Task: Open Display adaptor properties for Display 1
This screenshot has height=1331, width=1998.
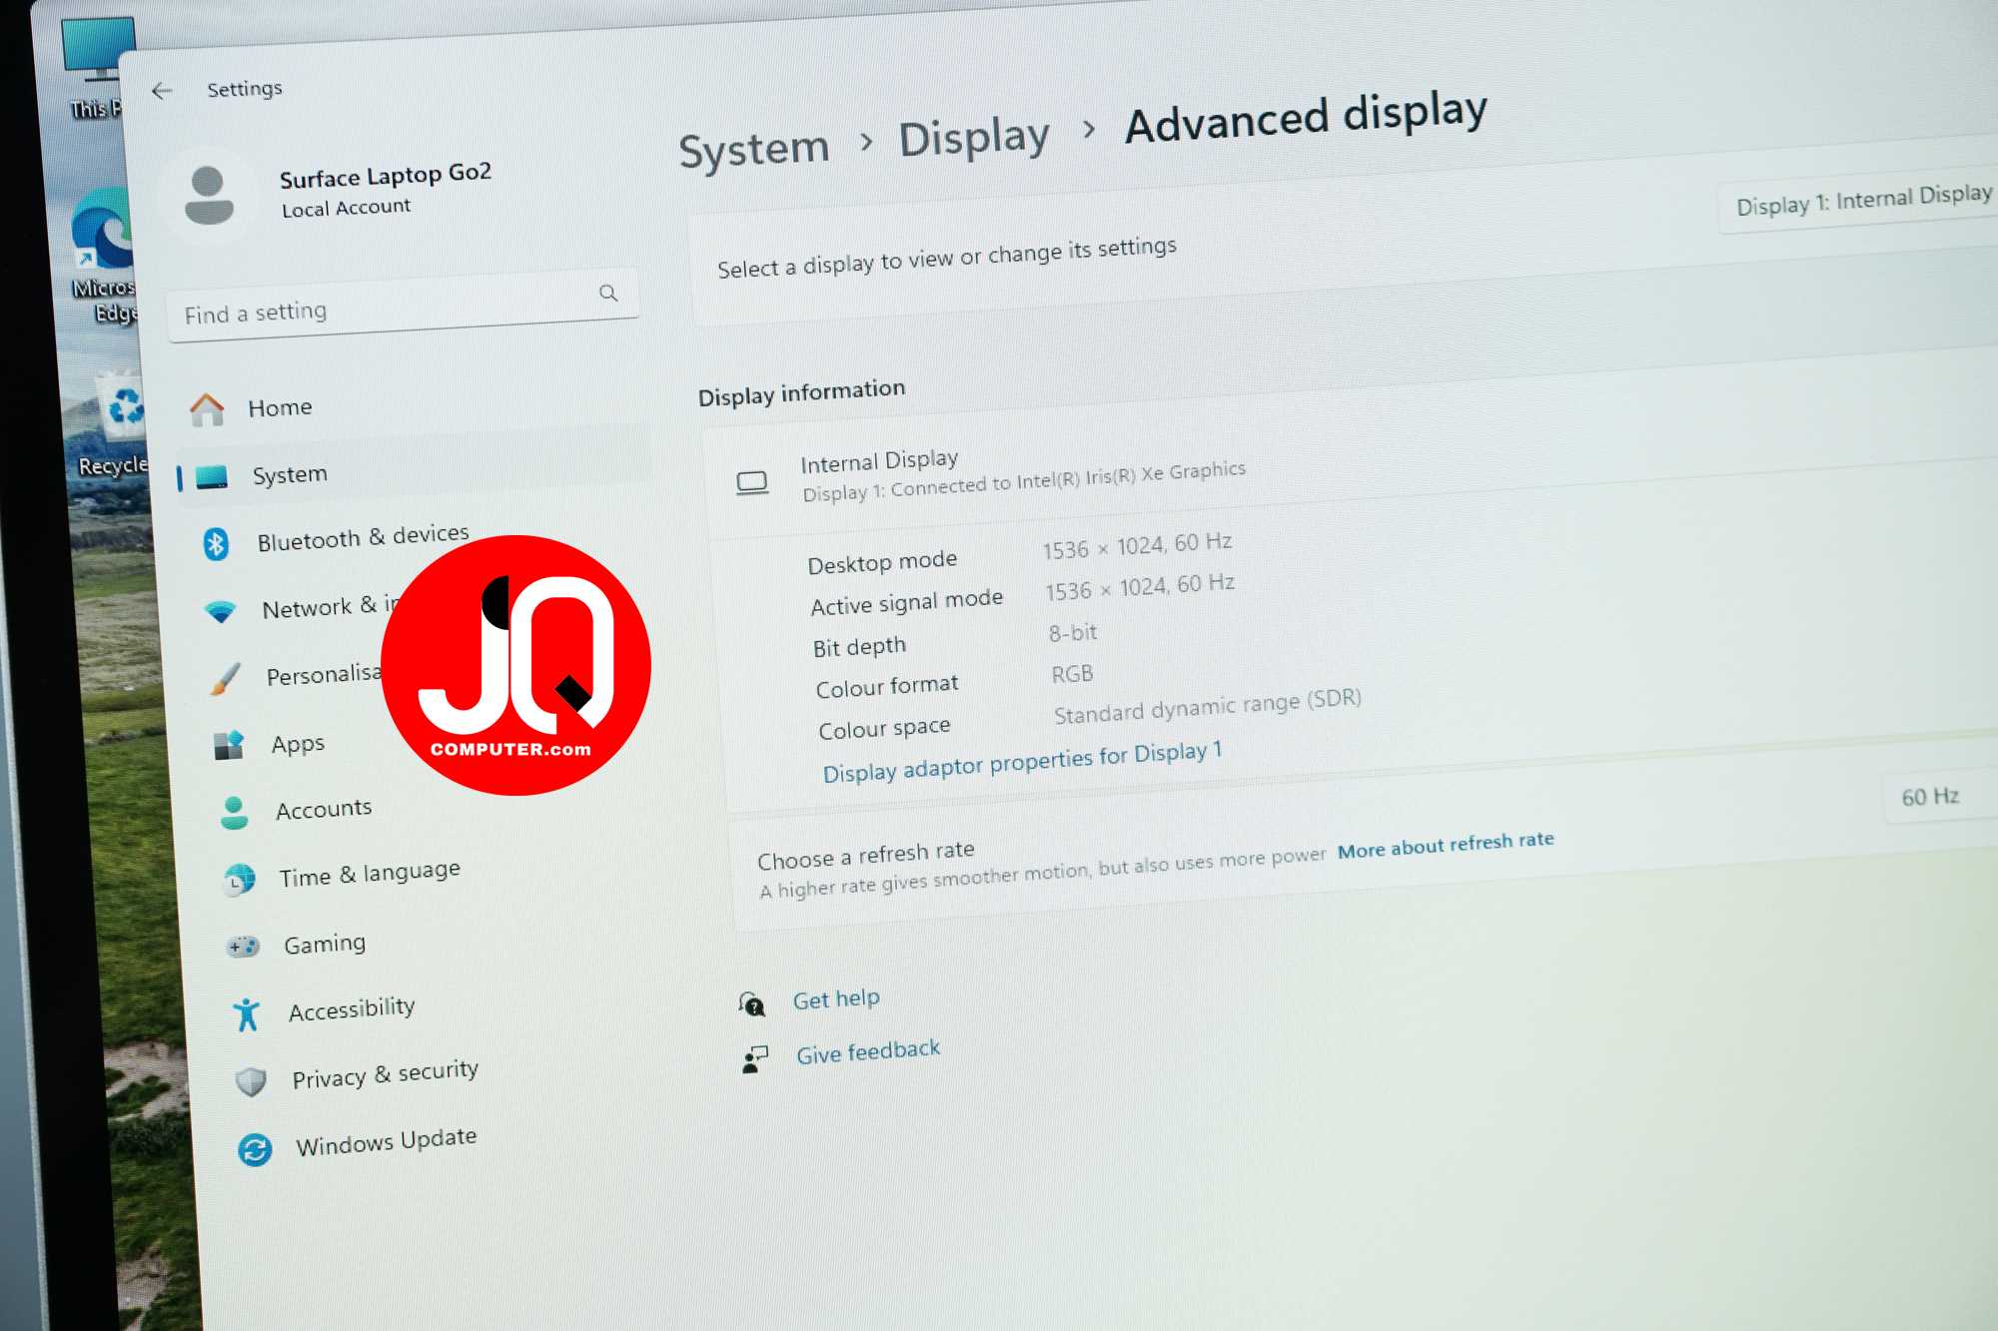Action: coord(1022,762)
